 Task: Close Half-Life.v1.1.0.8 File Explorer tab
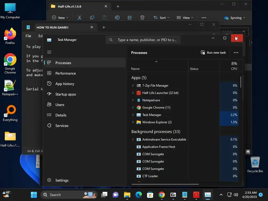click(106, 6)
